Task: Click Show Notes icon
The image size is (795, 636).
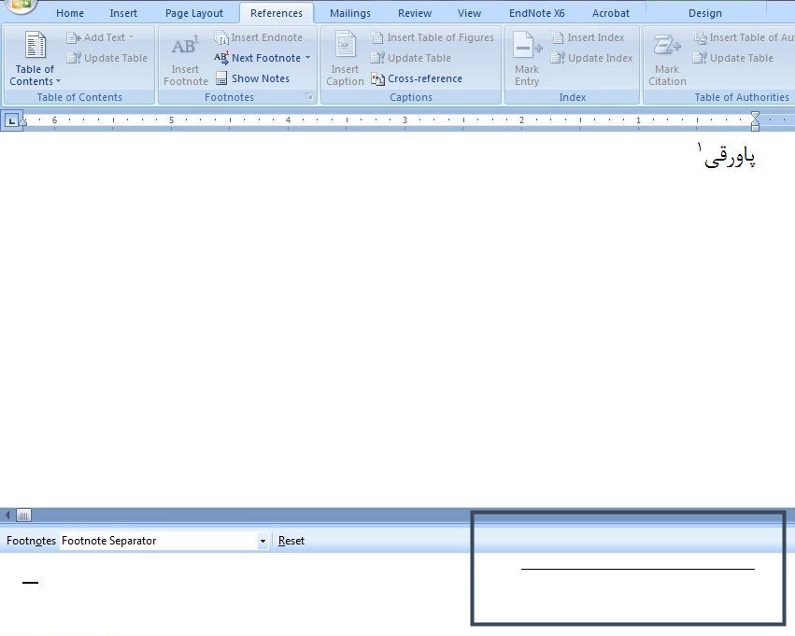Action: point(221,78)
